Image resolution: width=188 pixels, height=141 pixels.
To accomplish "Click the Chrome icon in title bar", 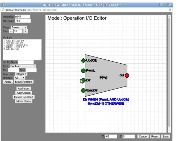I will [x=3, y=5].
